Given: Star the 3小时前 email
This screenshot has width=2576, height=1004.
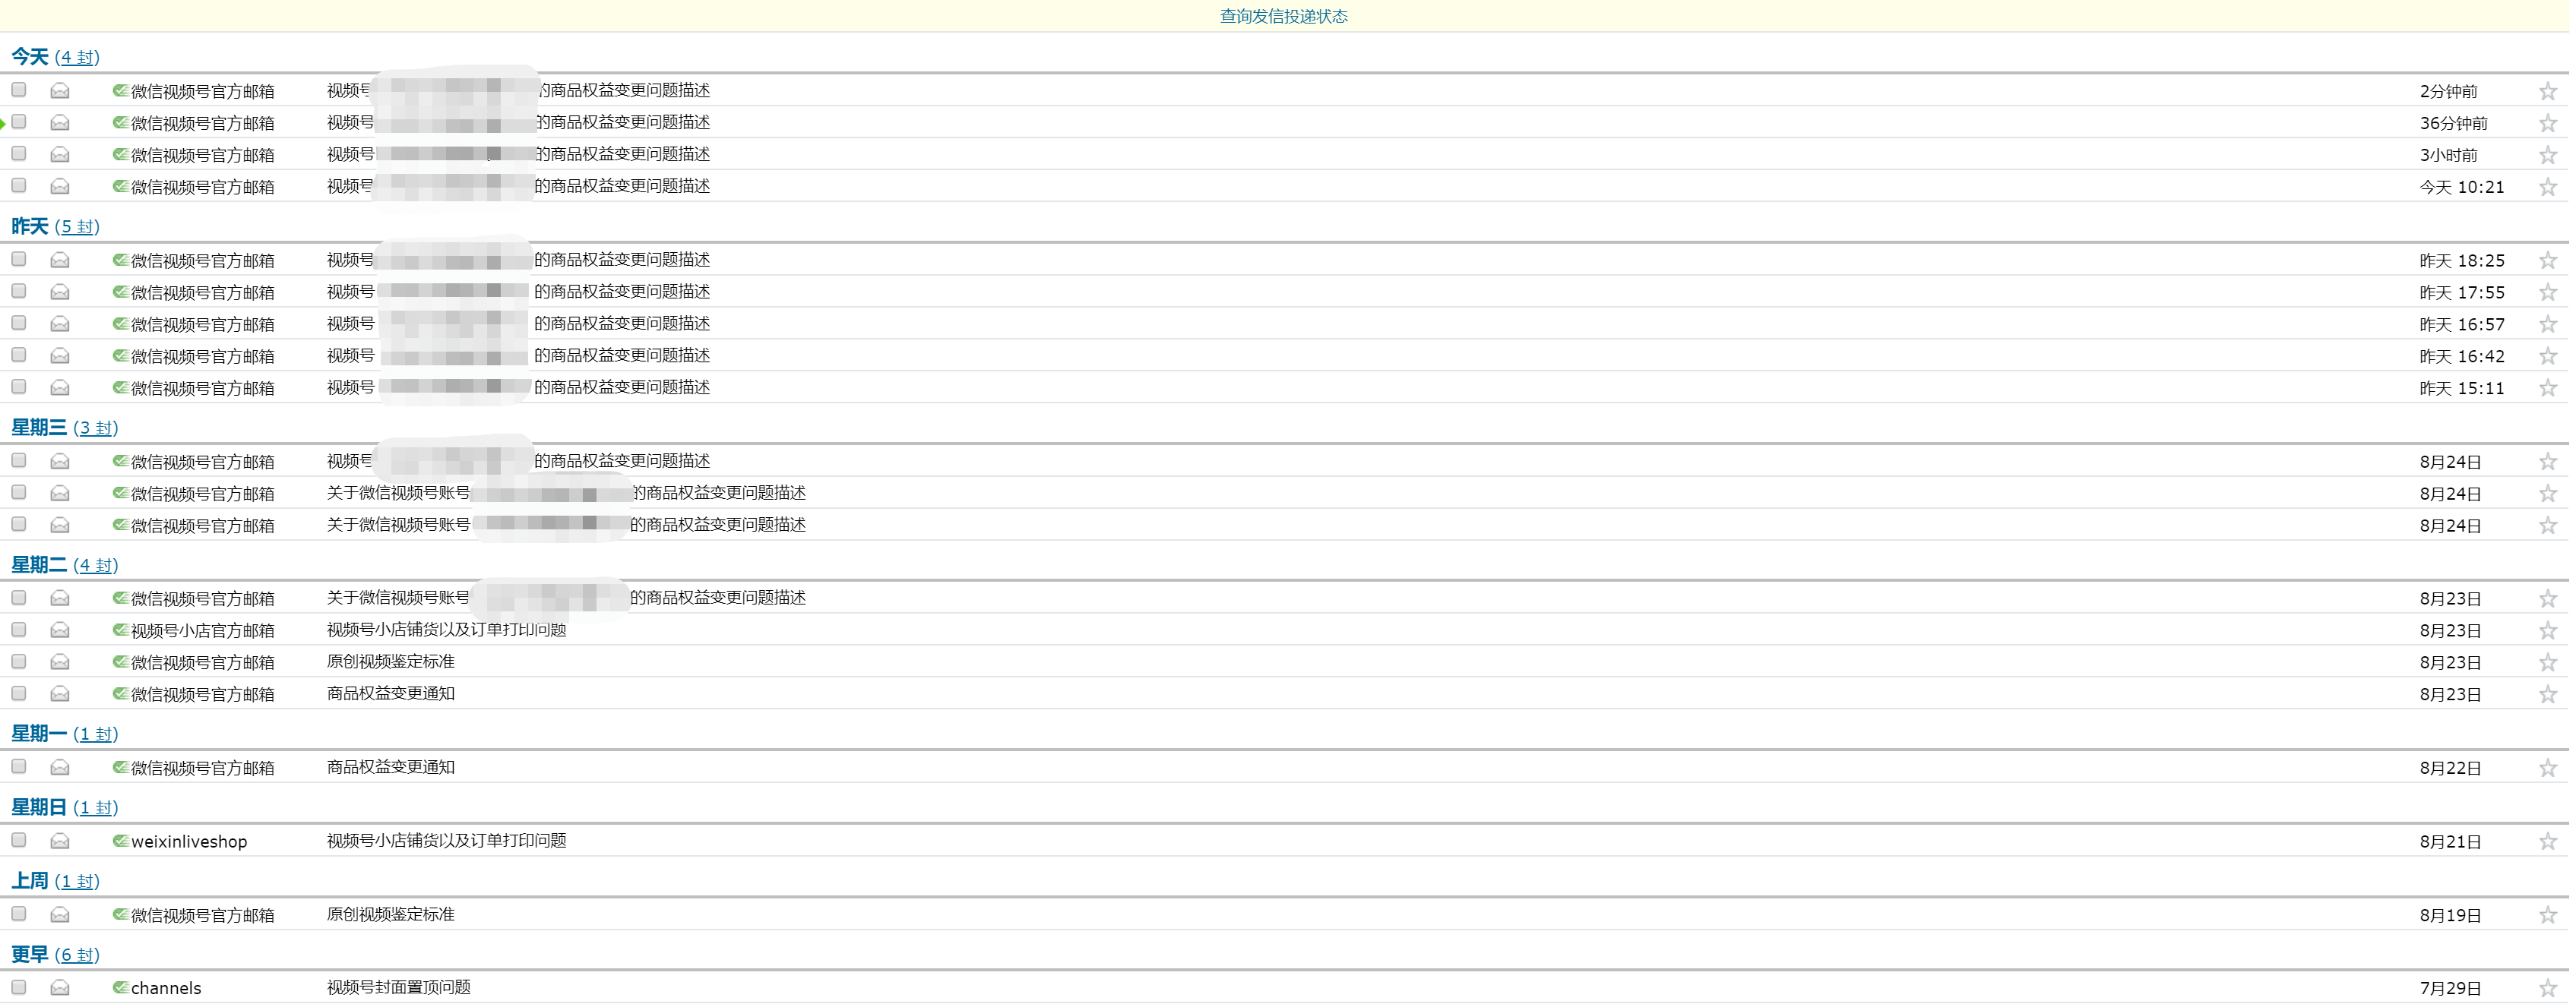Looking at the screenshot, I should pos(2554,156).
